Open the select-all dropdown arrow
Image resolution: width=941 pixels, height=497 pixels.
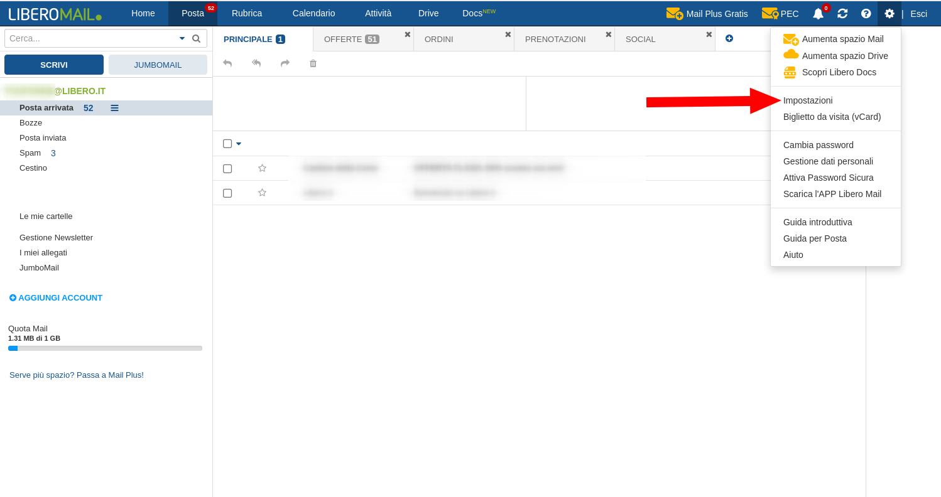(x=239, y=144)
